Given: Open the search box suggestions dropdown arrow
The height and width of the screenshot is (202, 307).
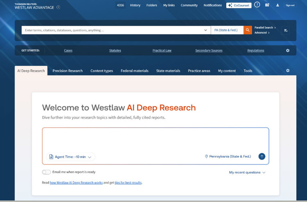Looking at the screenshot, I should [x=205, y=30].
